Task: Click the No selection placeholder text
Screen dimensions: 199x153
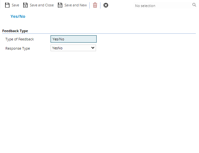Action: [145, 6]
